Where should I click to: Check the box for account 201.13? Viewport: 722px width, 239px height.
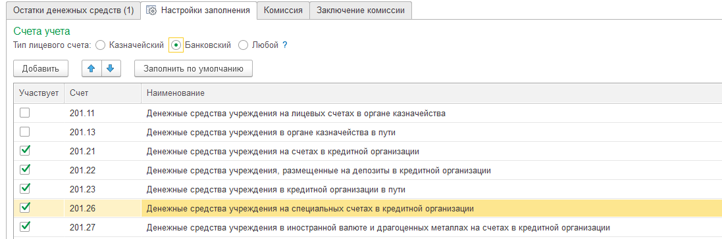25,132
